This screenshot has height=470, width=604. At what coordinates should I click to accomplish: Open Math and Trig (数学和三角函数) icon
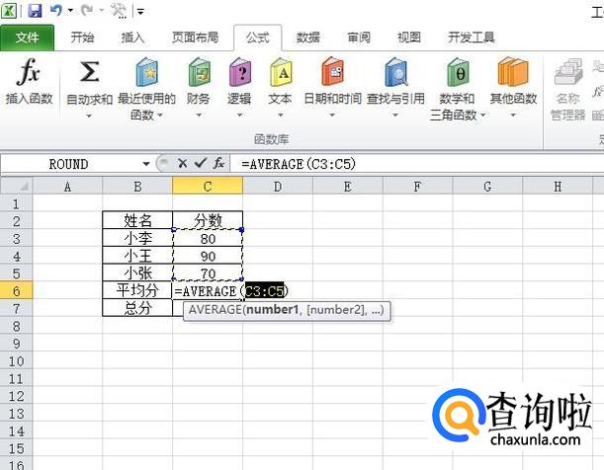pyautogui.click(x=458, y=72)
